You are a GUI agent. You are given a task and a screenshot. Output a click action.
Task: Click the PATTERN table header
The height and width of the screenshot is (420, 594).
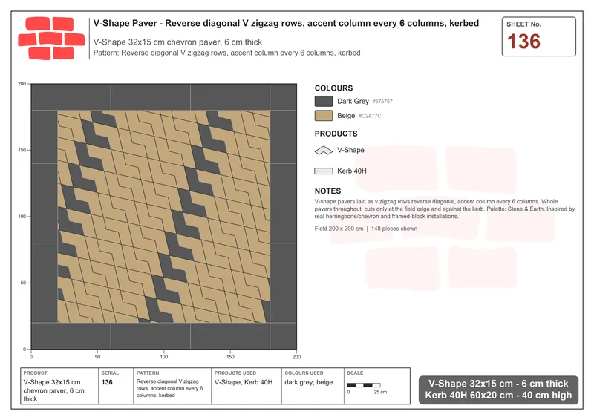[148, 373]
